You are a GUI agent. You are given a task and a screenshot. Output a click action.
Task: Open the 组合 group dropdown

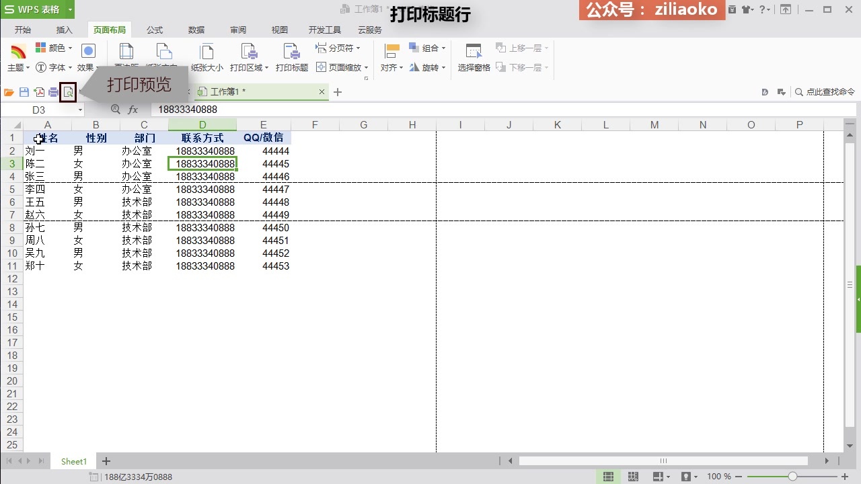tap(427, 48)
